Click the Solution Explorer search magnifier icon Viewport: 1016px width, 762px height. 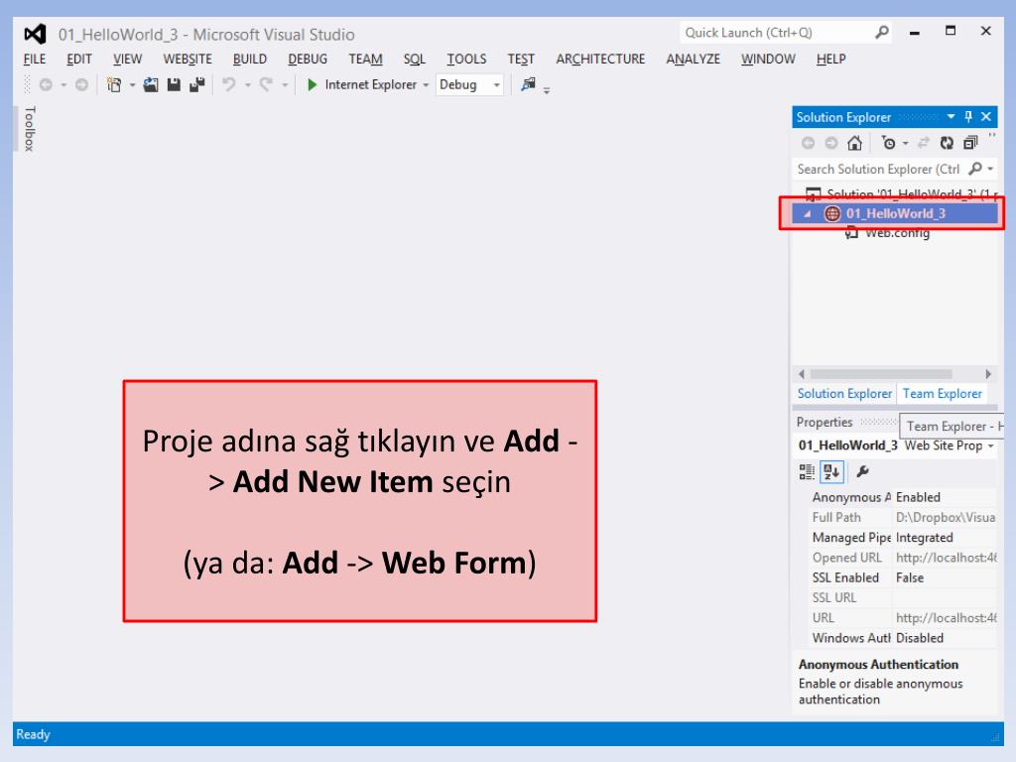pos(974,169)
